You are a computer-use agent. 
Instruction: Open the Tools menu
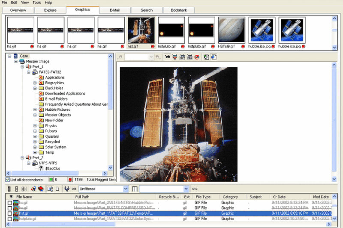37,3
